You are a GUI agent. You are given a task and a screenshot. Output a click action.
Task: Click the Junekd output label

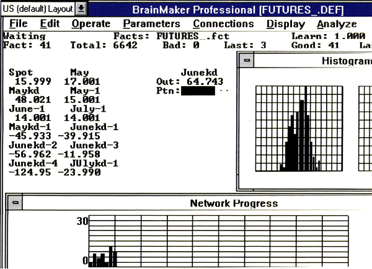point(199,73)
